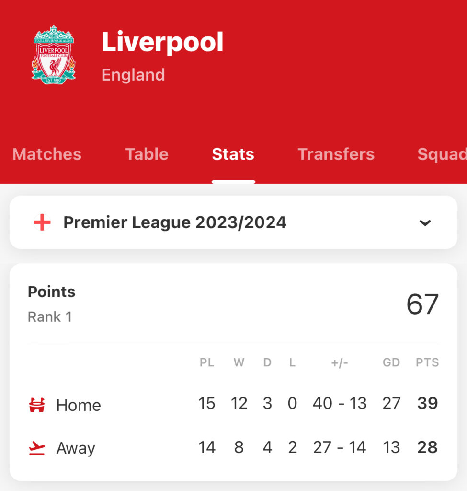The width and height of the screenshot is (467, 491).
Task: Click the PTS column header
Action: click(427, 362)
